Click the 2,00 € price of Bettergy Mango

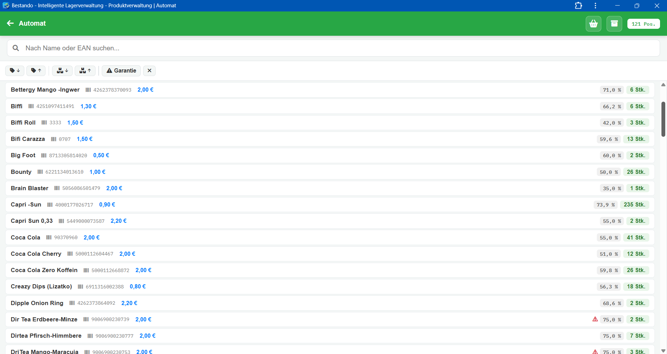pos(146,90)
